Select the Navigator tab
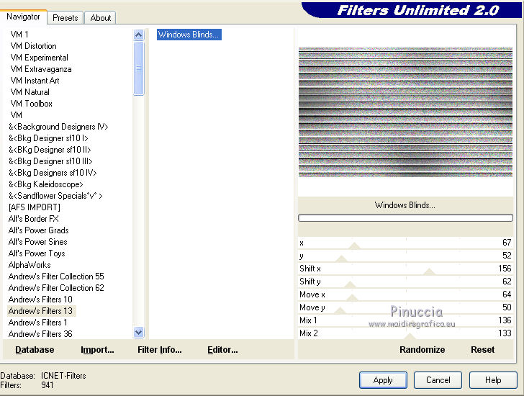The image size is (524, 396). click(23, 17)
